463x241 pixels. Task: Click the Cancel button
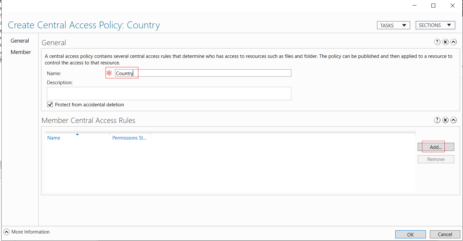445,234
